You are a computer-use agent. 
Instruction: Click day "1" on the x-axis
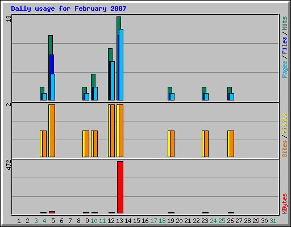19,221
